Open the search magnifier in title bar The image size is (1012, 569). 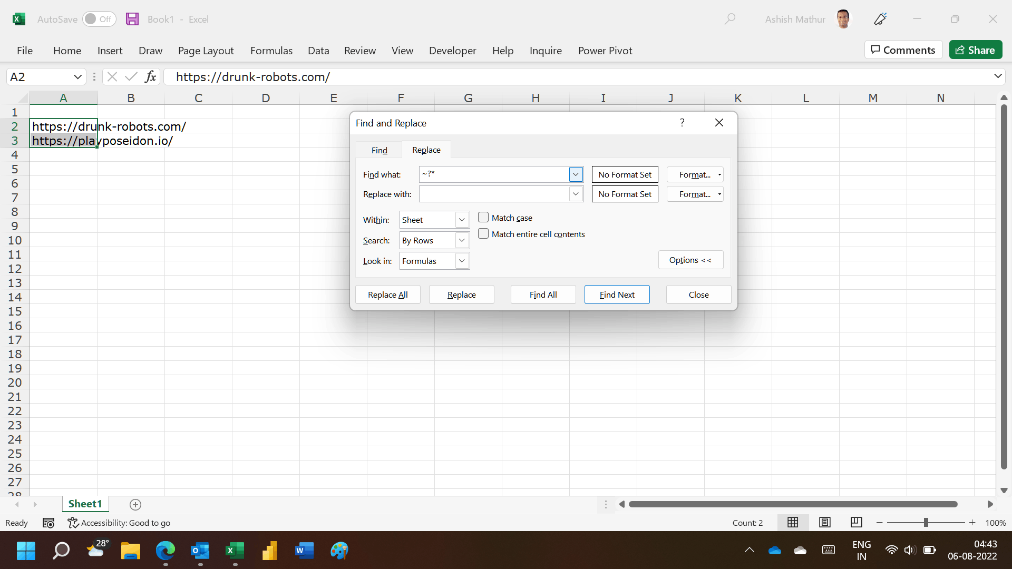730,19
